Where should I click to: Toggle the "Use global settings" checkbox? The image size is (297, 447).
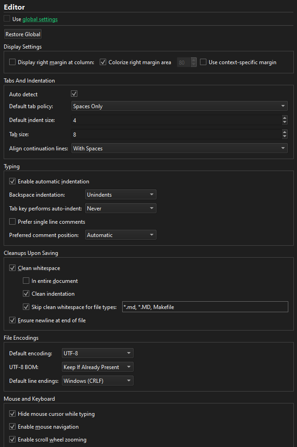7,19
